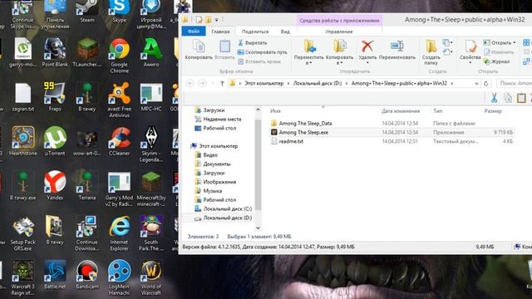Click the up-folder arrow in navigation bar
The image size is (532, 299).
pyautogui.click(x=222, y=83)
